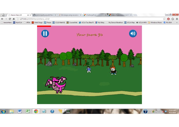
Task: Open Windows Explorer from the taskbar
Action: (12, 111)
